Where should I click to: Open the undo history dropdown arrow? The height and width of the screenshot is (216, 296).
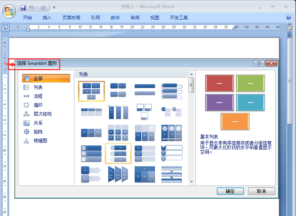click(36, 8)
